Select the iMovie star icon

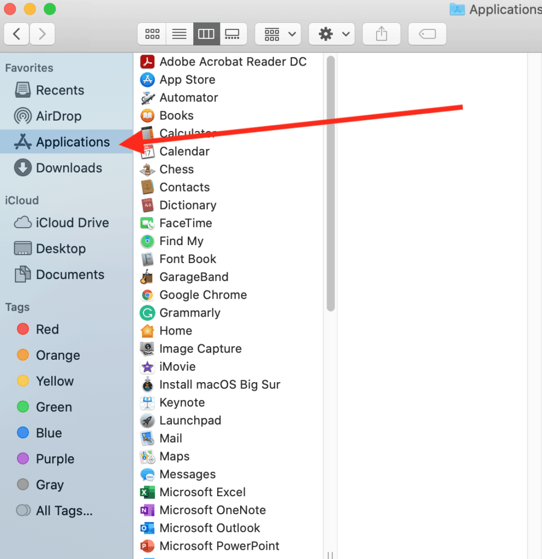click(x=147, y=367)
